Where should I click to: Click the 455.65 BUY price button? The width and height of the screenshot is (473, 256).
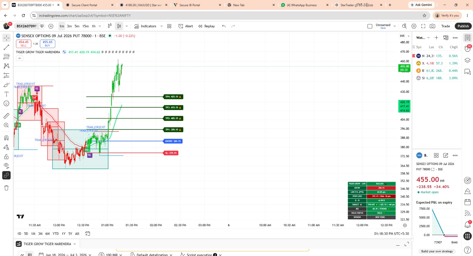pyautogui.click(x=47, y=44)
